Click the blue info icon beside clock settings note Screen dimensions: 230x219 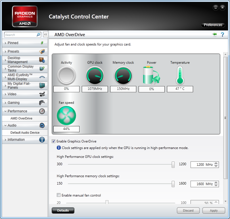[59, 148]
